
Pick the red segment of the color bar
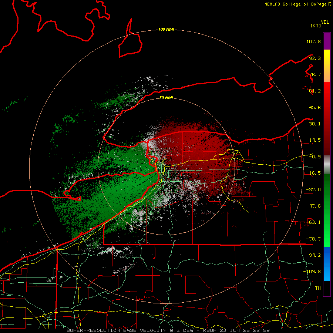click(327, 118)
